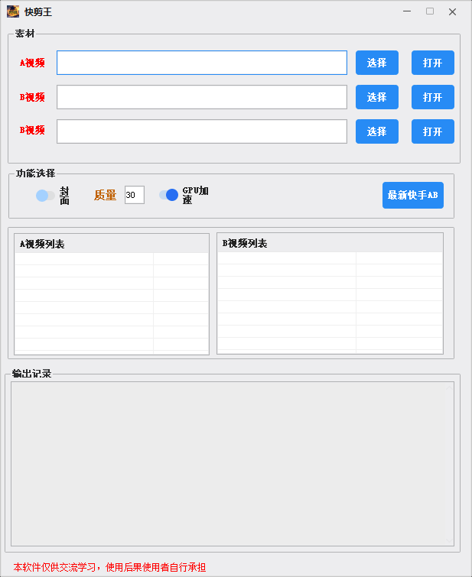Click the 快剪王 app icon in title bar
Viewport: 472px width, 577px height.
pos(13,11)
